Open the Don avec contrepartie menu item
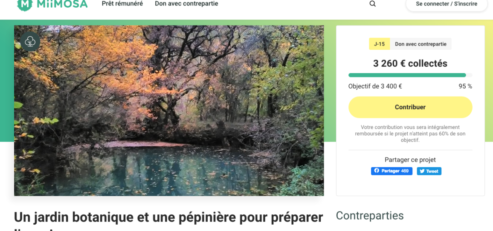 [186, 4]
